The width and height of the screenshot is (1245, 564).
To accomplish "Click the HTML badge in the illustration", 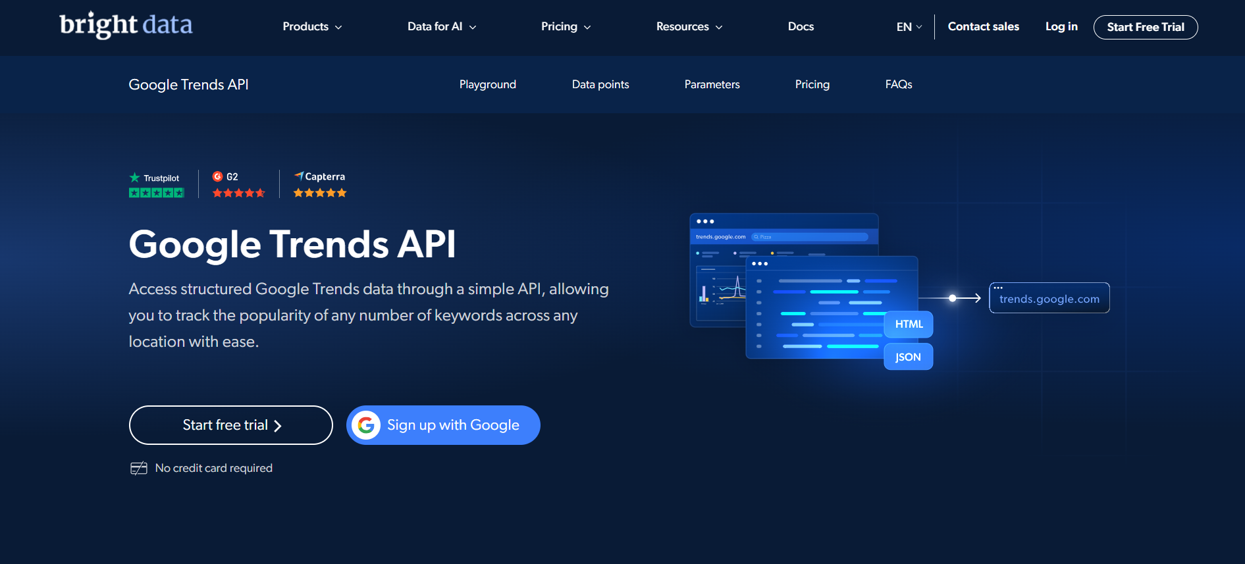I will pyautogui.click(x=909, y=324).
